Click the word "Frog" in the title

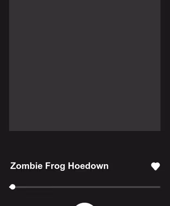pos(55,166)
